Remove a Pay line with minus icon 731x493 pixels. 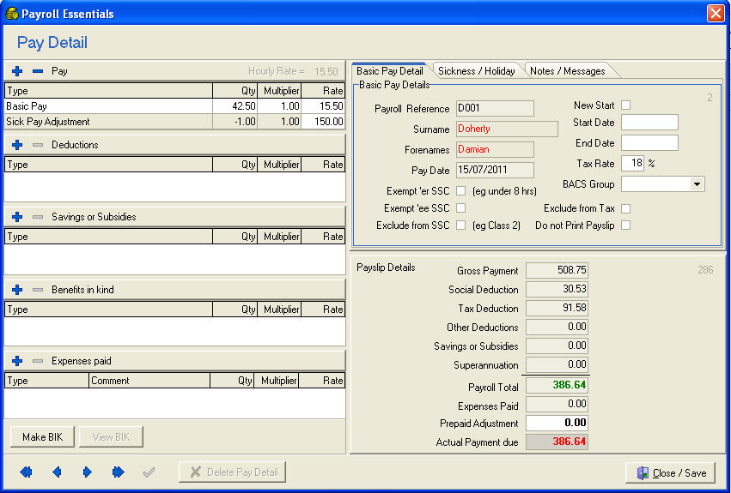click(x=37, y=71)
